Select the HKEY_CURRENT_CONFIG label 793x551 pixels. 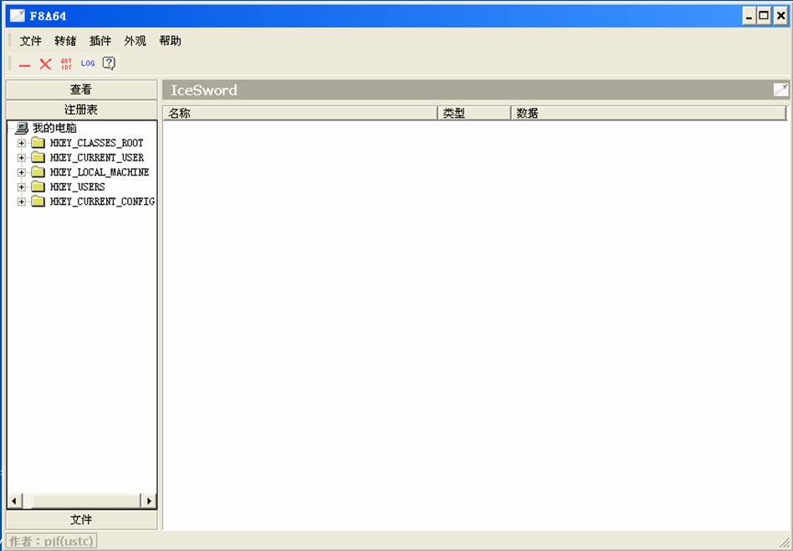[x=102, y=202]
